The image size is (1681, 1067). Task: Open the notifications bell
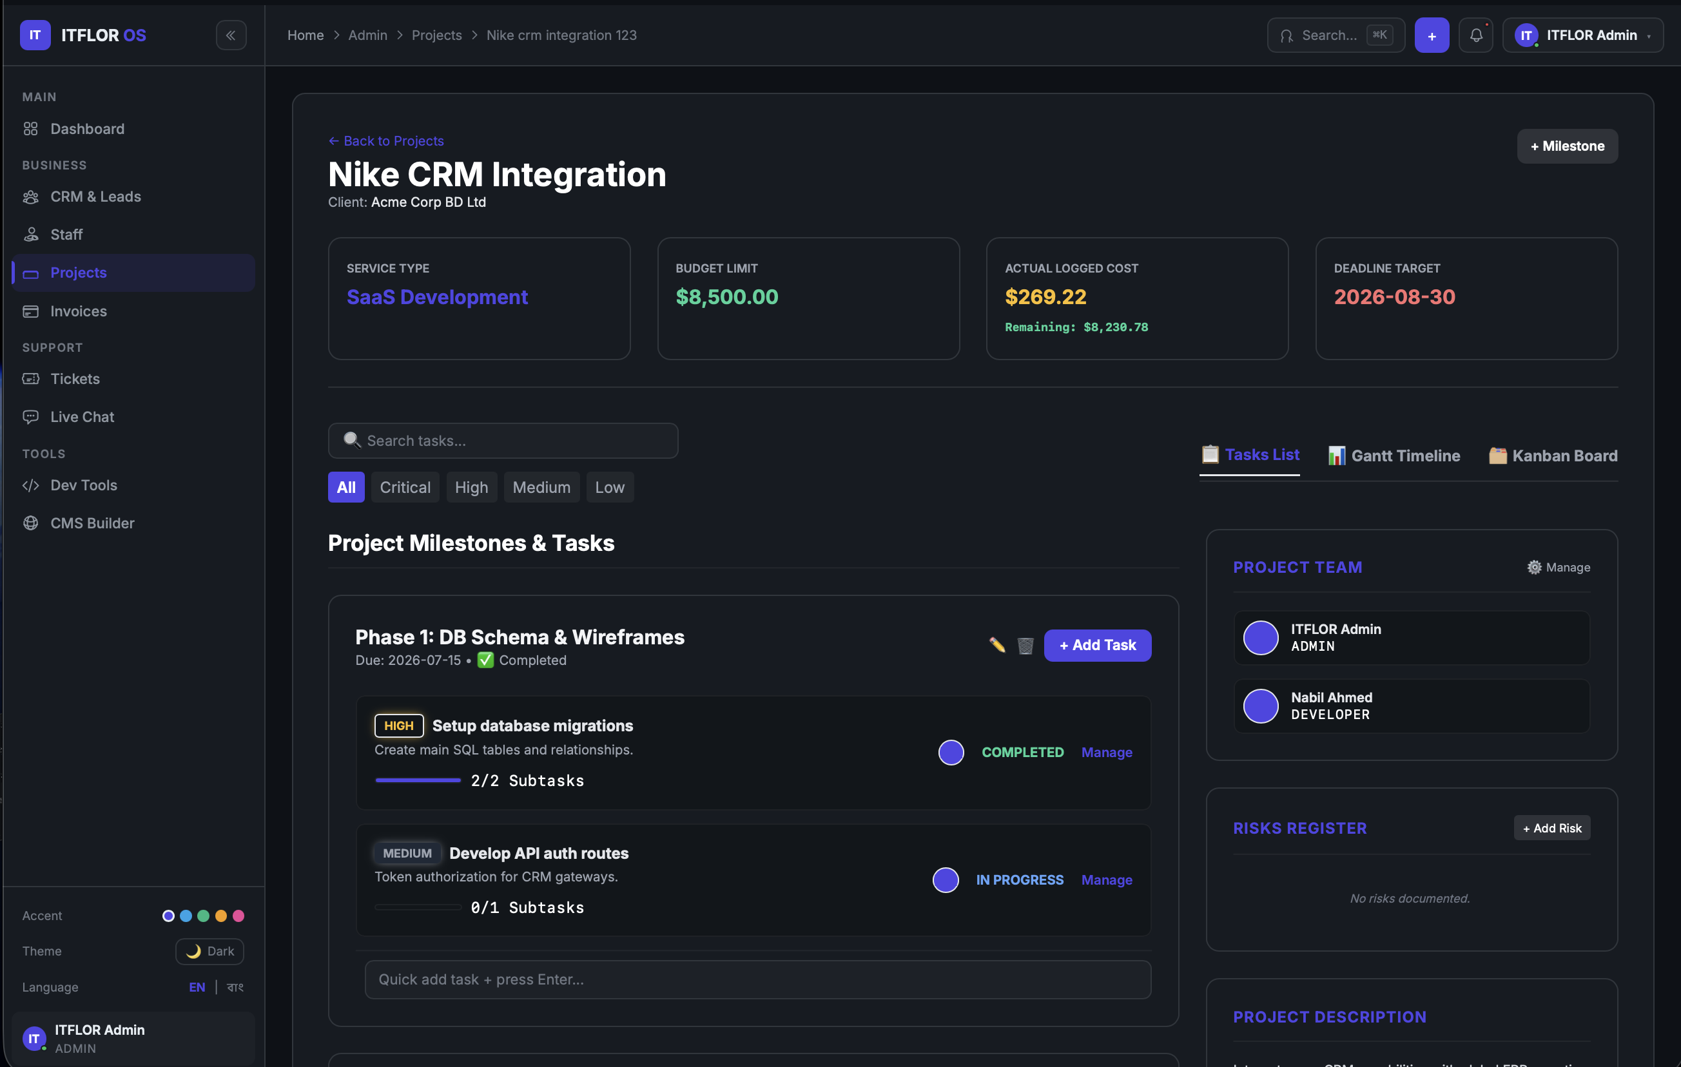[x=1476, y=35]
